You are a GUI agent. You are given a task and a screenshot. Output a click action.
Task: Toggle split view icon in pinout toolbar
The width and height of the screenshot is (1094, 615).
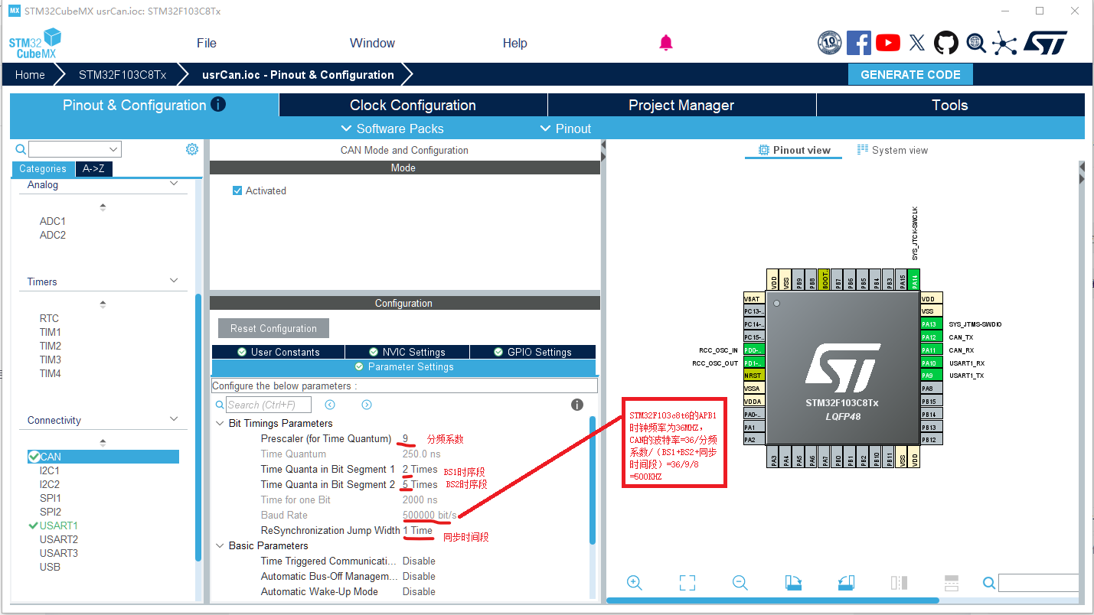(899, 583)
